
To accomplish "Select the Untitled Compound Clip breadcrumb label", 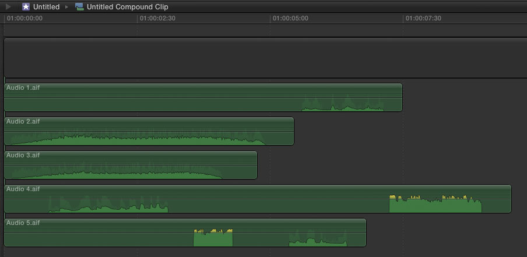I will pyautogui.click(x=127, y=7).
